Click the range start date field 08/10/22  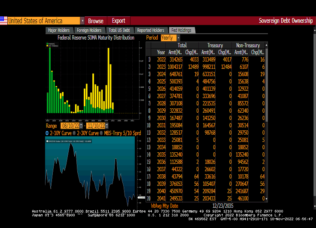coord(70,126)
